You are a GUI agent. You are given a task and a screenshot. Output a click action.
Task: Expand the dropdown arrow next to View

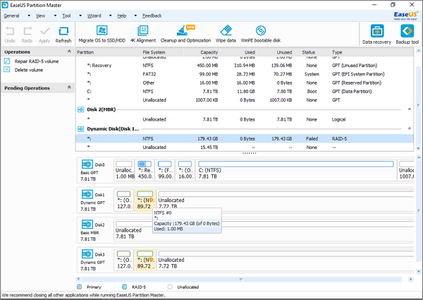point(55,16)
